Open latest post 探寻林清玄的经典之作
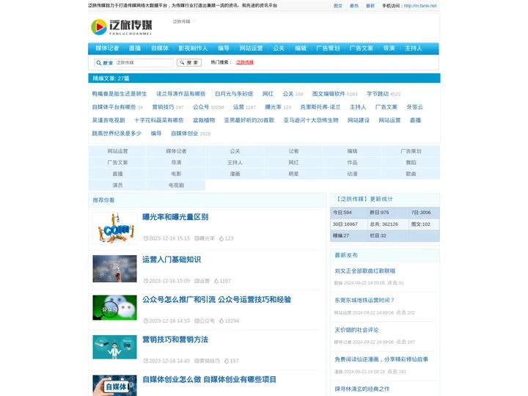The image size is (528, 396). (362, 389)
